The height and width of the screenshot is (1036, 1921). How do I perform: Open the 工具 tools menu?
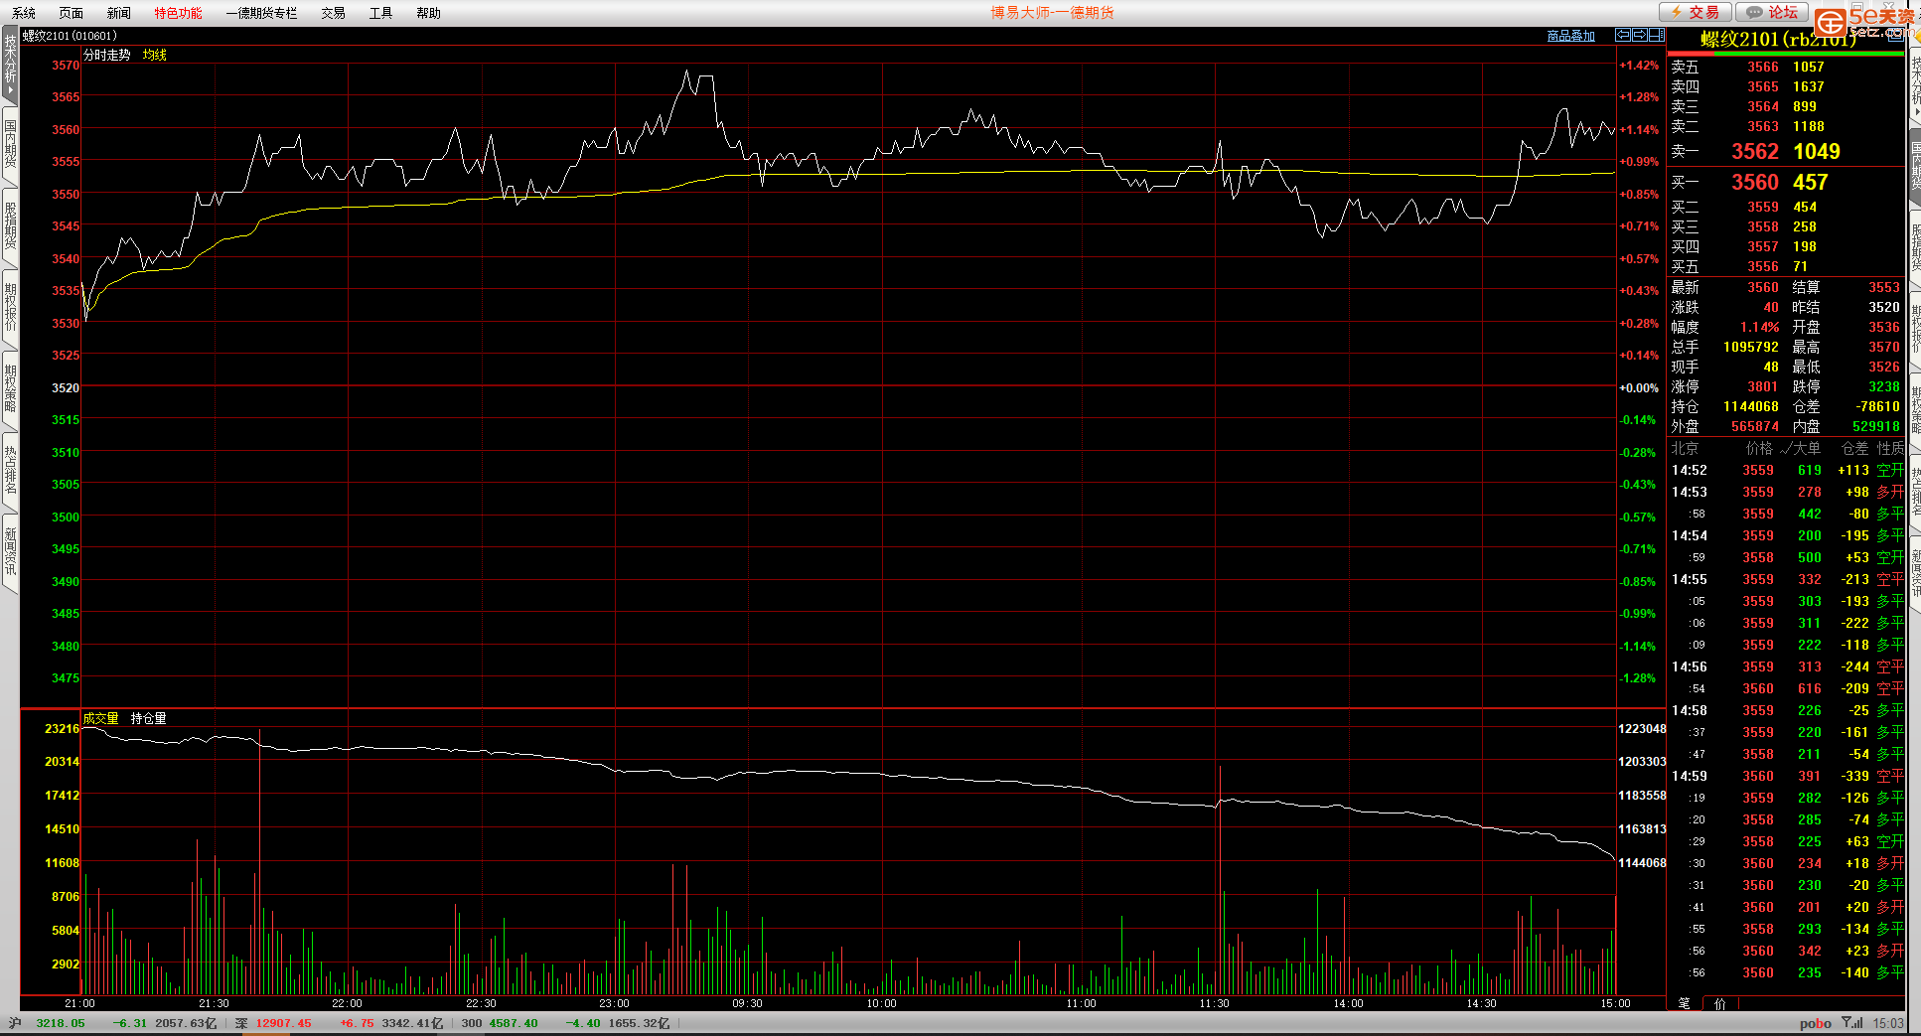(x=380, y=13)
